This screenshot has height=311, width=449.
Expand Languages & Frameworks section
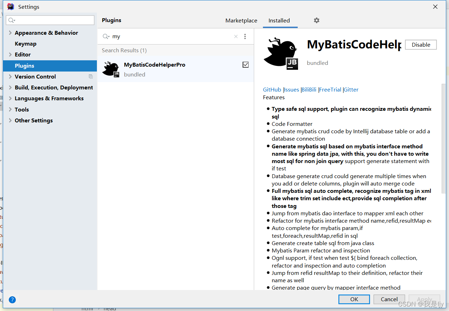pos(10,98)
